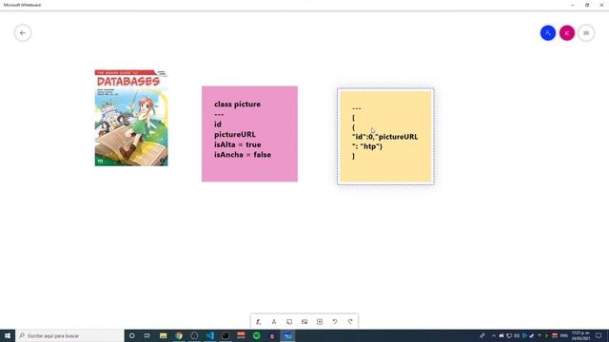Image resolution: width=609 pixels, height=342 pixels.
Task: Switch to Microsoft Whiteboard taskbar icon
Action: tap(287, 335)
